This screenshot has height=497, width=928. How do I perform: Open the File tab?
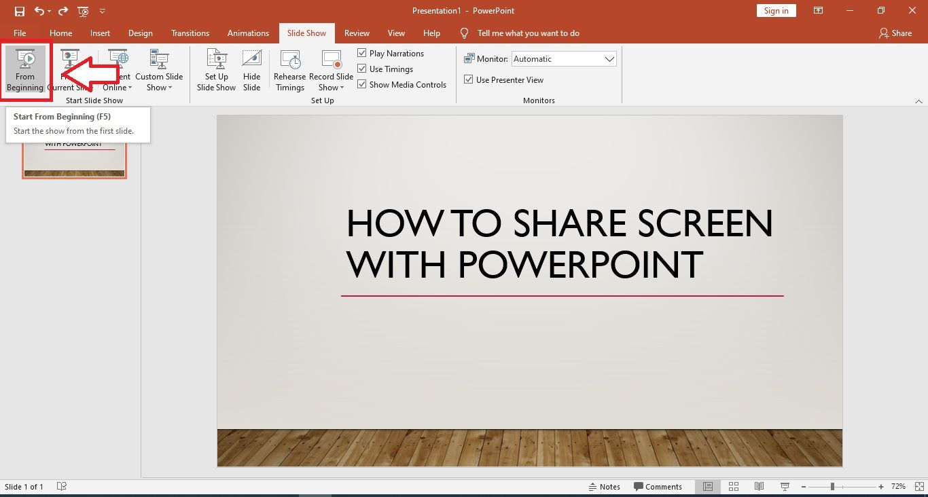20,33
